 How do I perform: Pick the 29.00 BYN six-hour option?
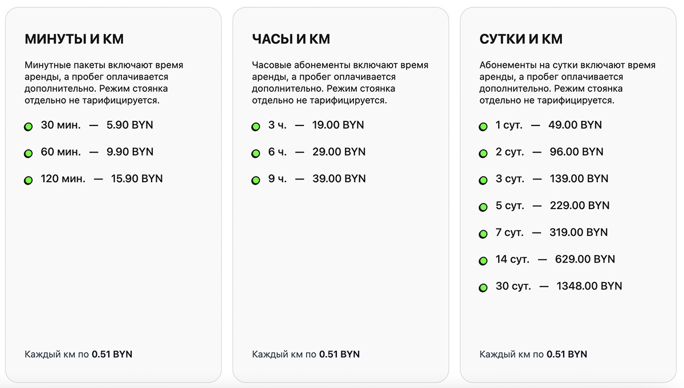coord(339,152)
